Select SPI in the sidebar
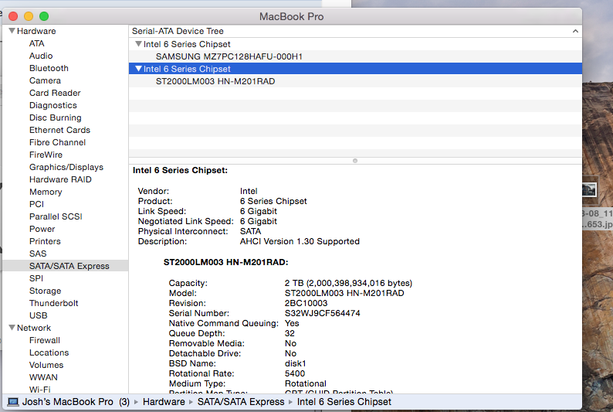 click(x=36, y=278)
